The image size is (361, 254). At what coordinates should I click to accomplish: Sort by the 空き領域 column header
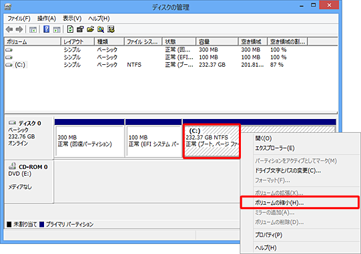(253, 41)
